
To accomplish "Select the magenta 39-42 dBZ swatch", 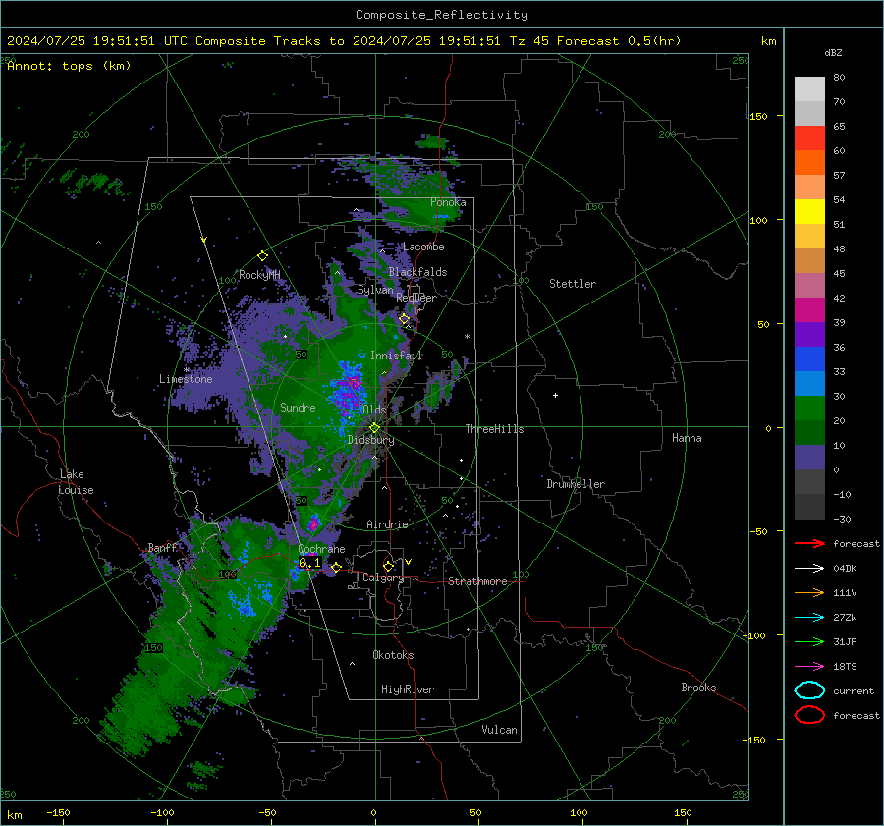I will (809, 310).
